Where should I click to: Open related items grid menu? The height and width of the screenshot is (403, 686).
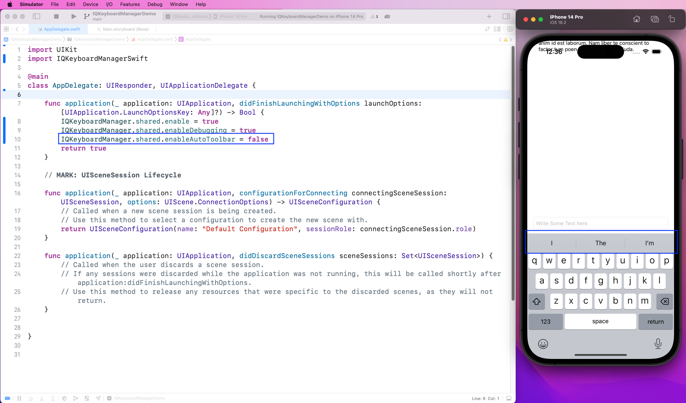point(6,29)
